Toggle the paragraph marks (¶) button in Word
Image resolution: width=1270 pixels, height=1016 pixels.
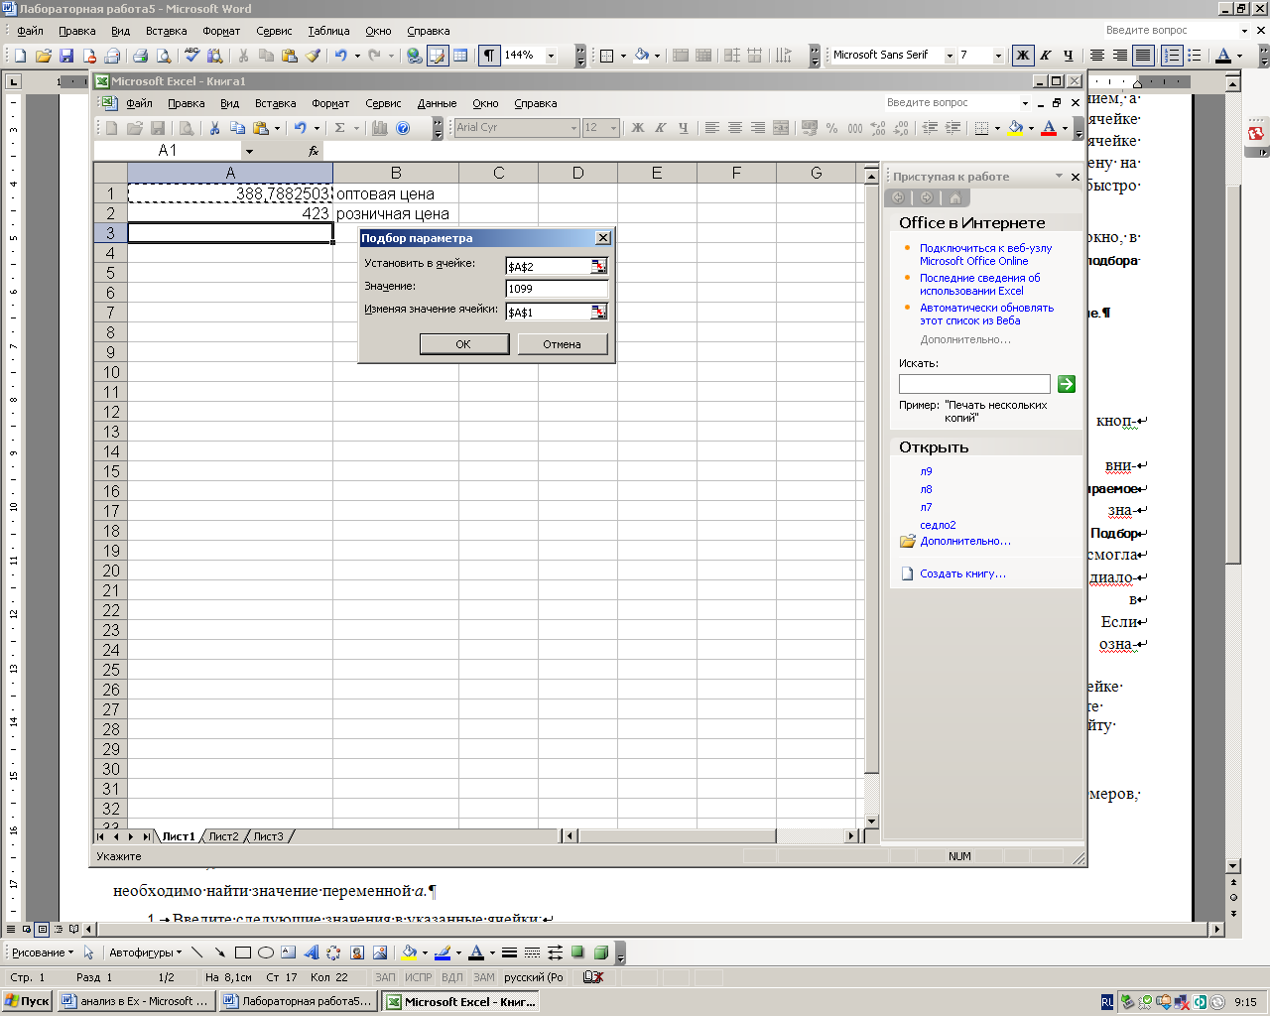pos(489,56)
